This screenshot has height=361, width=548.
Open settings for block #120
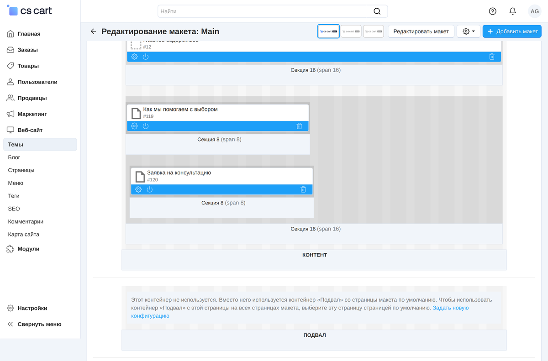point(138,189)
